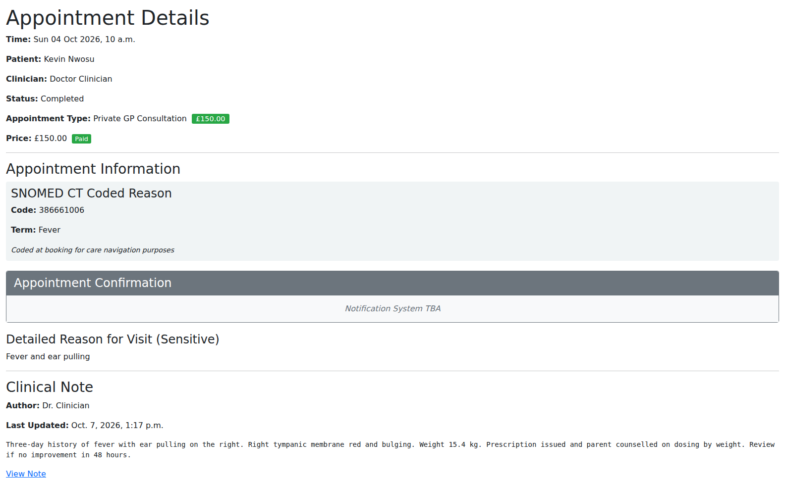Select the clinical note body text
Screen dimensions: 785x484
coord(390,450)
